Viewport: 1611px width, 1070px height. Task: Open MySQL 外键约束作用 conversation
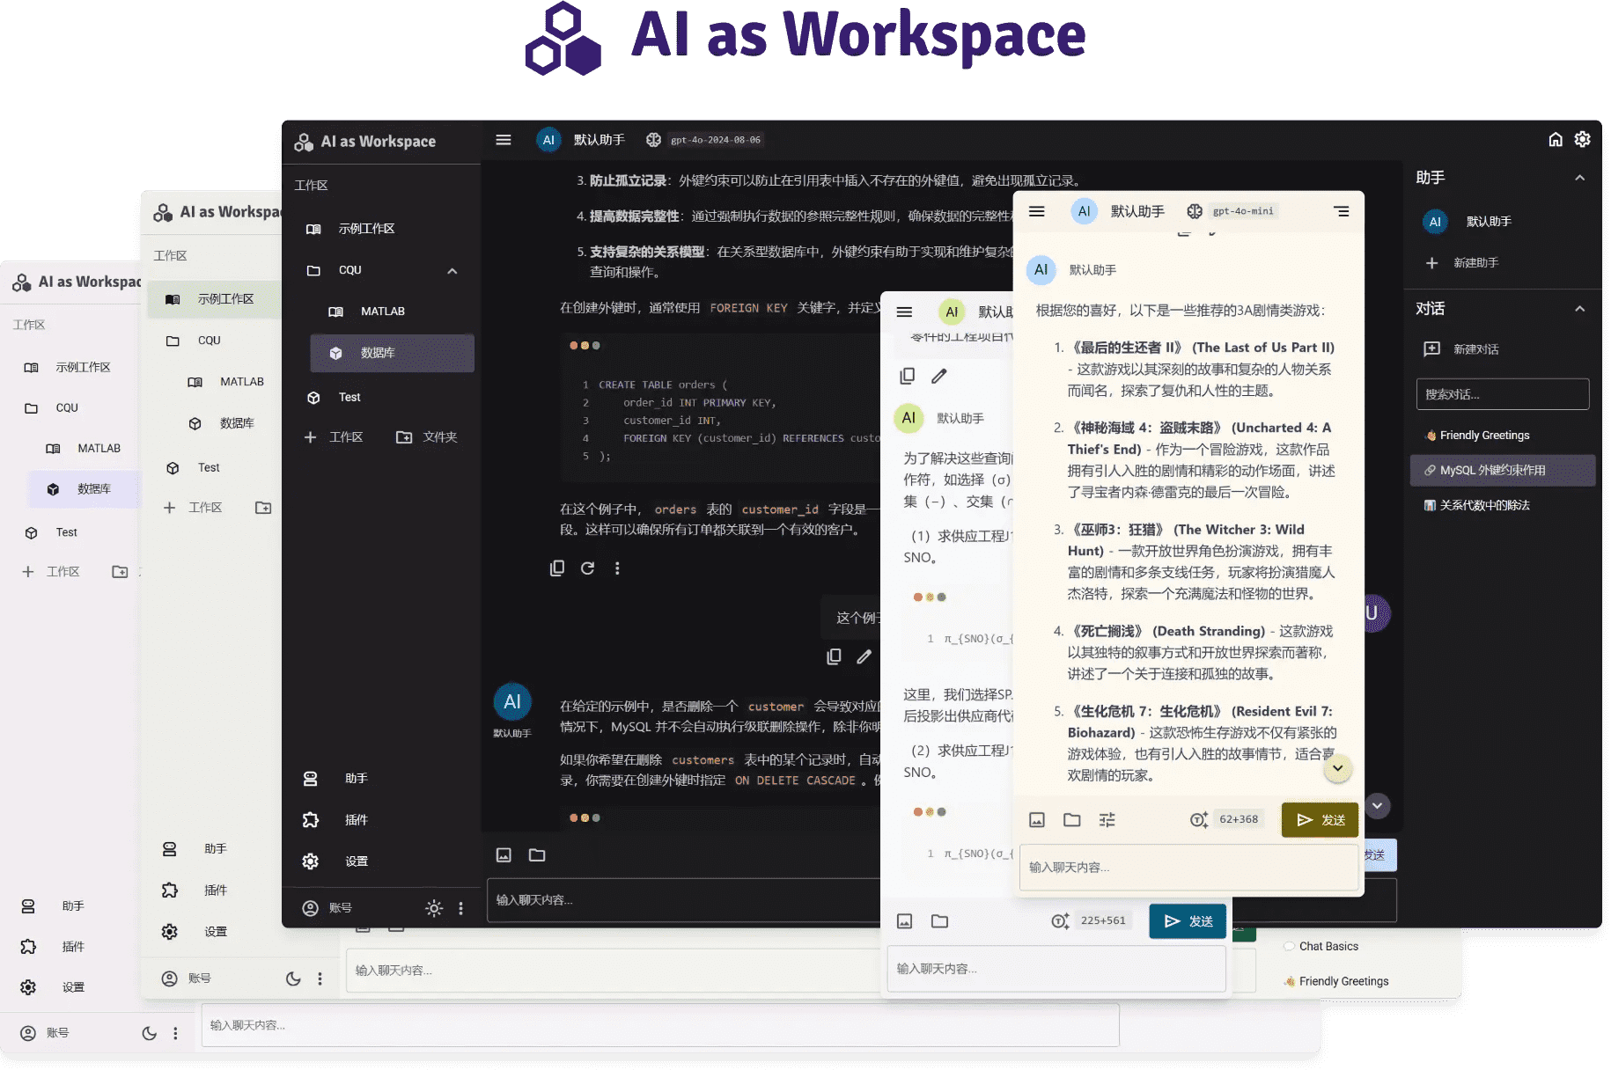[x=1503, y=471]
